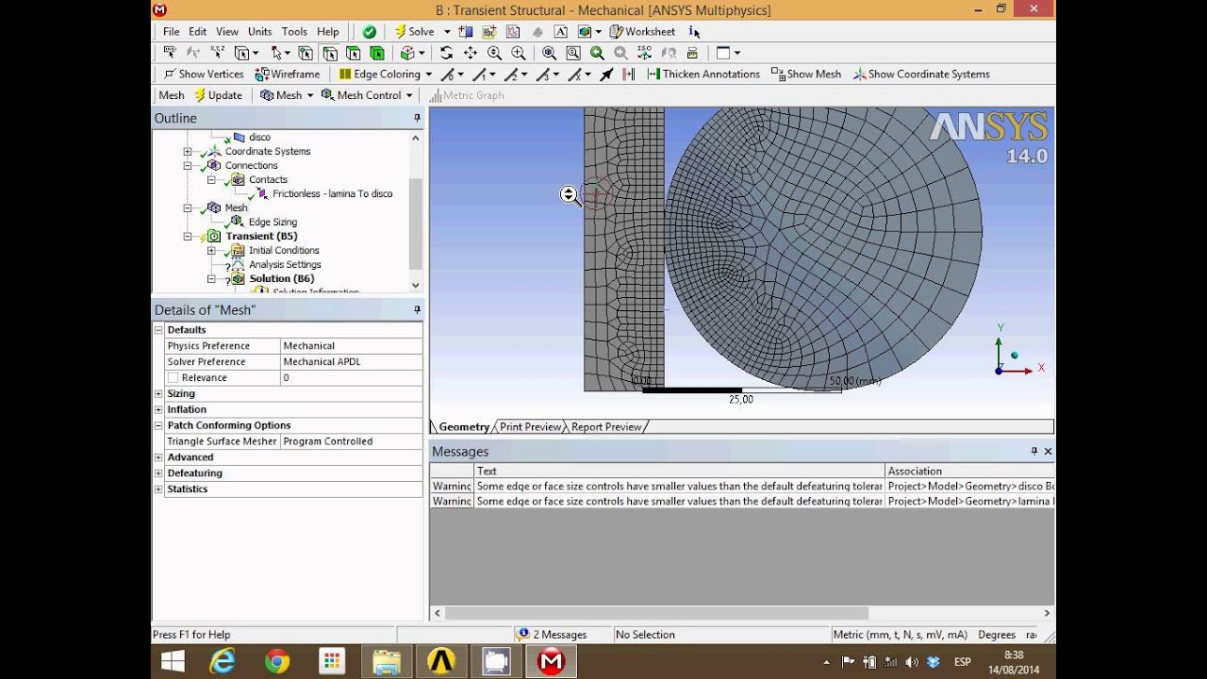Expand the Coordinate Systems tree node
Screen dimensions: 1207x679
(188, 151)
